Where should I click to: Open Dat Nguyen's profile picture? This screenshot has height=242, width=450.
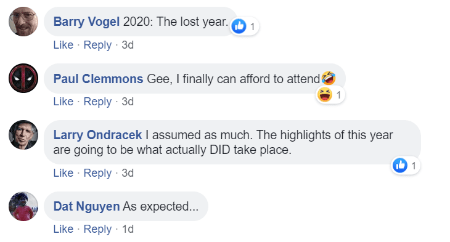[x=23, y=206]
